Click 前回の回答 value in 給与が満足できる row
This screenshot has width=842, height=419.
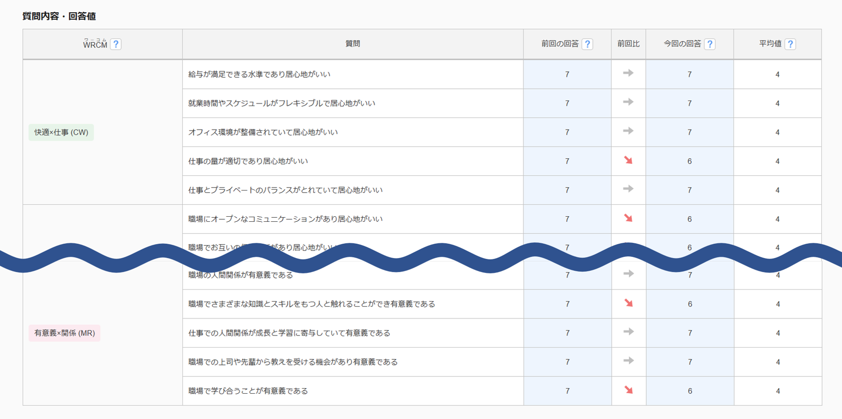click(567, 74)
